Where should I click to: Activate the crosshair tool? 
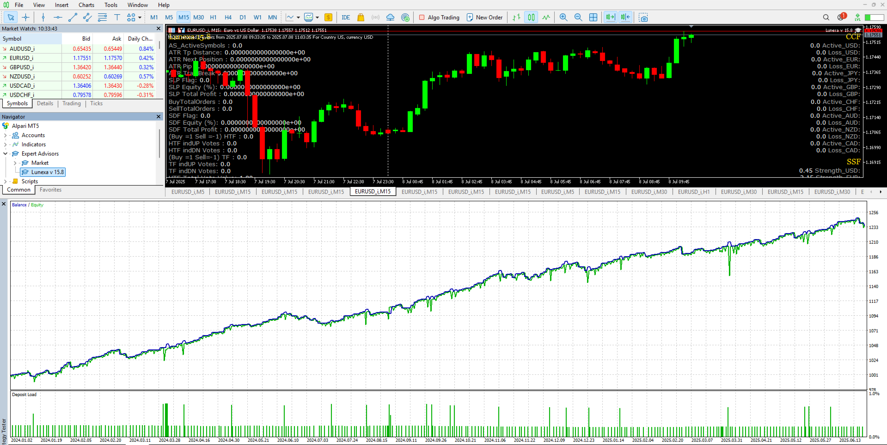[25, 18]
